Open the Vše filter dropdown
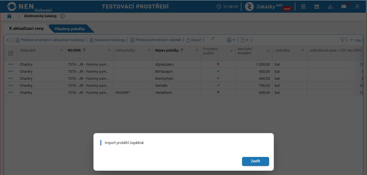 [355, 40]
